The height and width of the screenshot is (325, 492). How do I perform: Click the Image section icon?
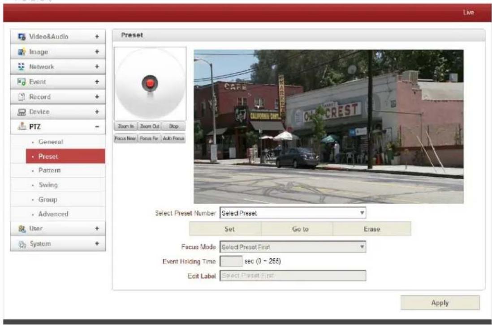[x=22, y=52]
